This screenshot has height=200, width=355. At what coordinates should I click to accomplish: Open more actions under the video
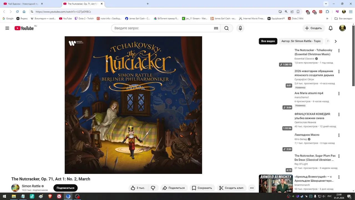click(x=252, y=188)
